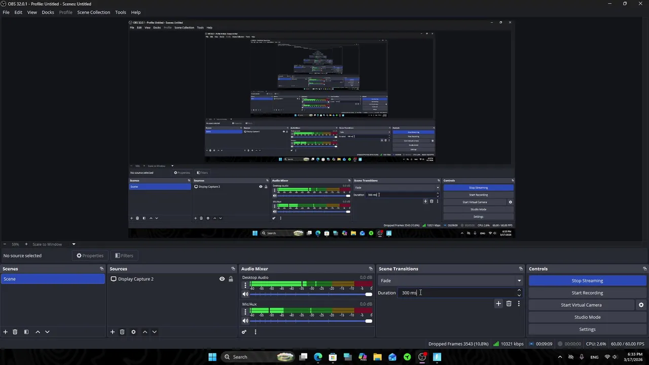Click the Dropped Frames status text
The width and height of the screenshot is (649, 365).
coord(458,344)
